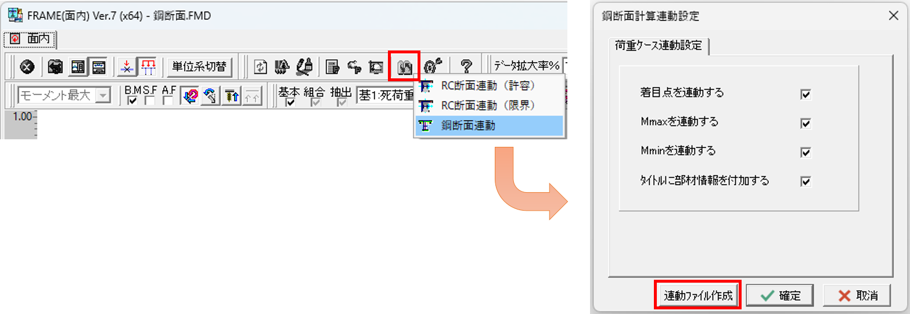Select 鋼断面連動 menu entry
This screenshot has width=910, height=314.
[x=489, y=125]
